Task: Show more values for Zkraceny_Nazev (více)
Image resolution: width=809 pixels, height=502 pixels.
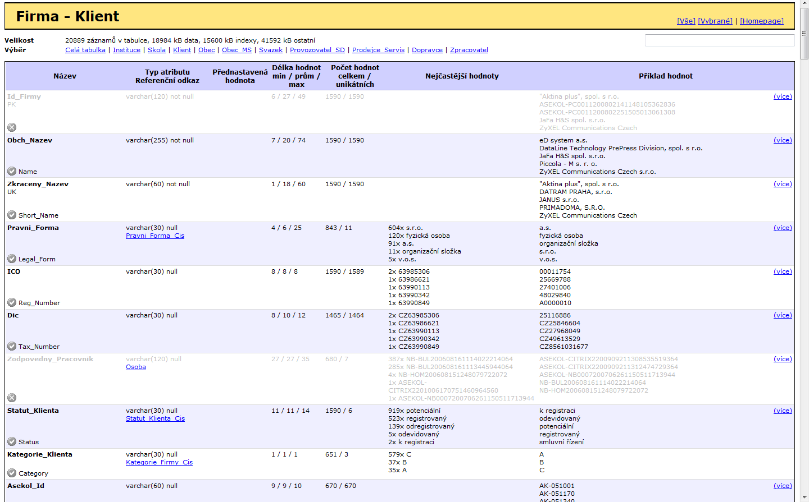Action: (783, 184)
